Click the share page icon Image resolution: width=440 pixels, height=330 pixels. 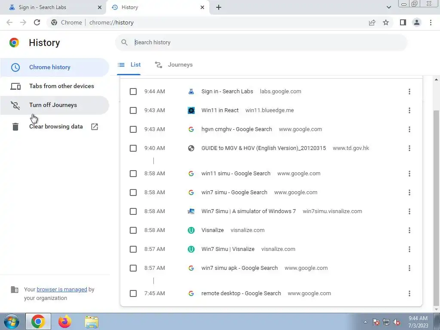click(372, 22)
